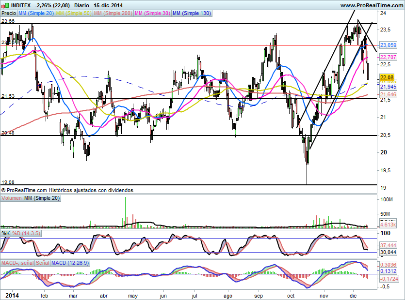Click the volume value tag 4.613k

(388, 225)
